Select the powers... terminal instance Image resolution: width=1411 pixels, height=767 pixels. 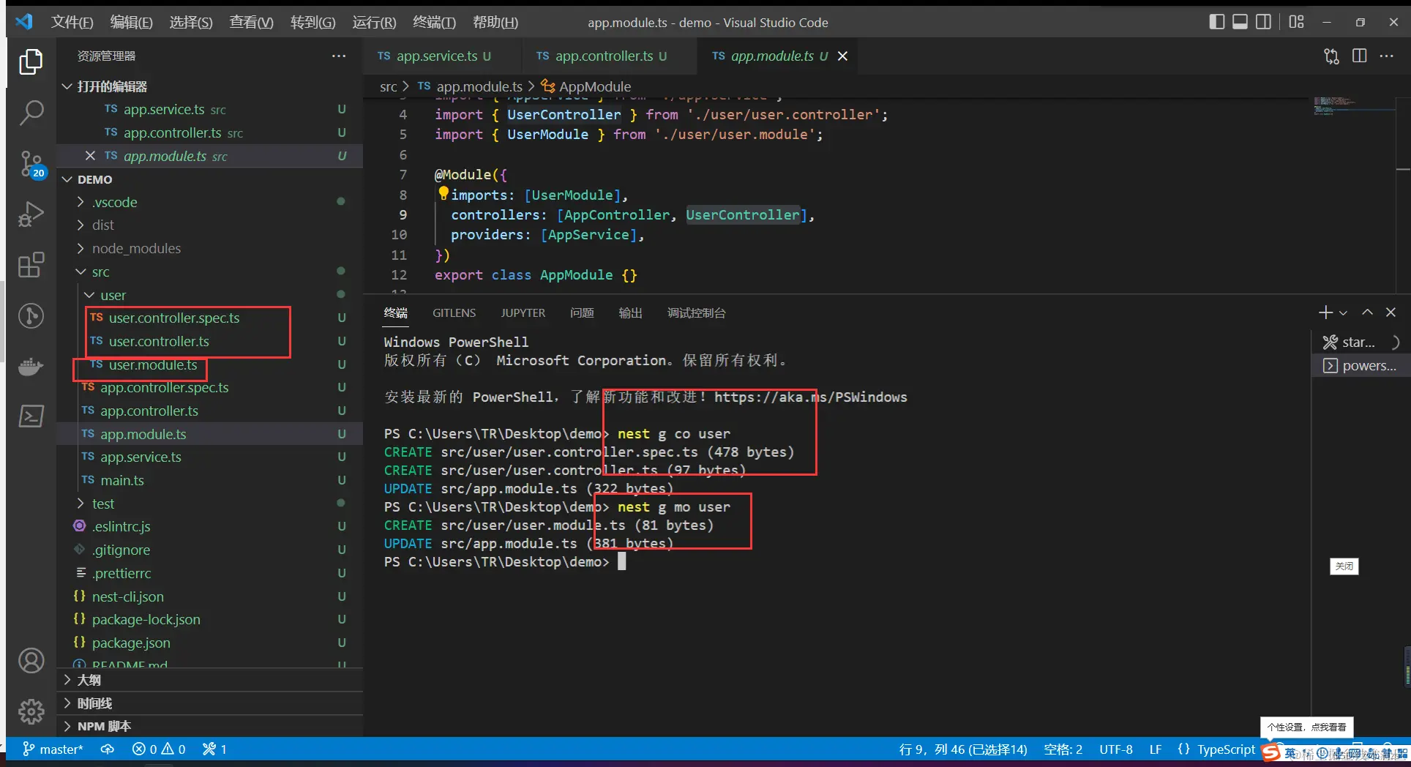click(x=1361, y=365)
